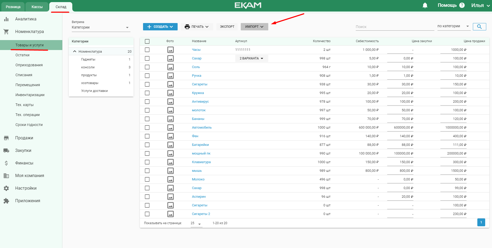Check the box for Часы row
492x248 pixels.
click(147, 50)
